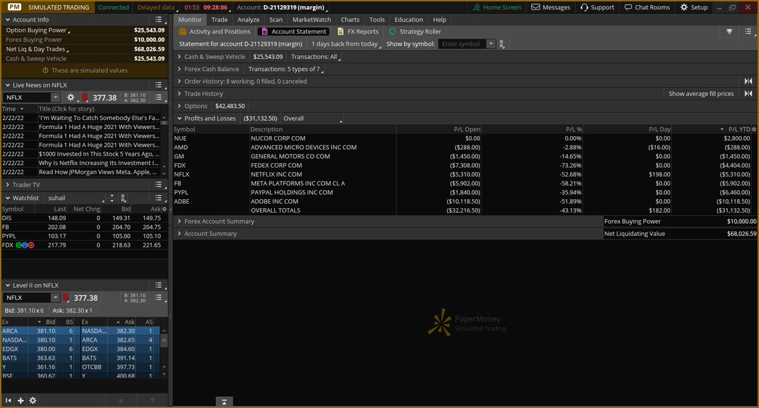Image resolution: width=759 pixels, height=408 pixels.
Task: Click FX Reports document icon
Action: [341, 31]
